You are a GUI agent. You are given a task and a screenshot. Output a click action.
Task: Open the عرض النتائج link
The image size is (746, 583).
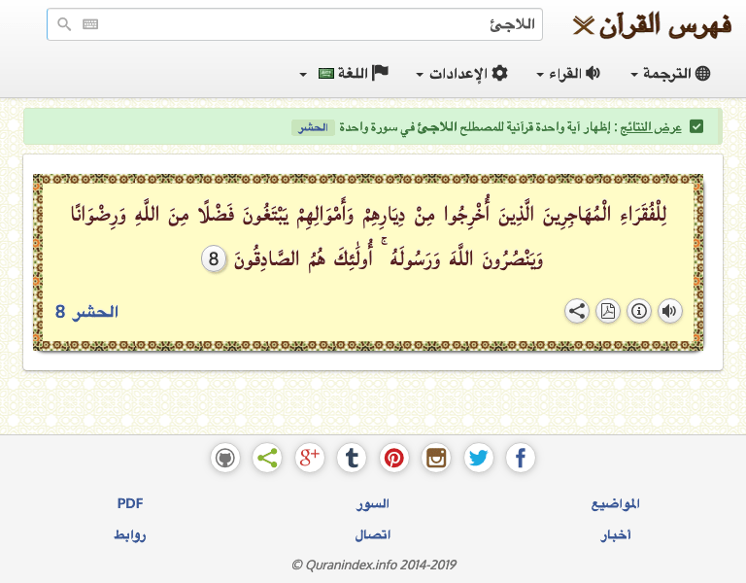(x=651, y=127)
